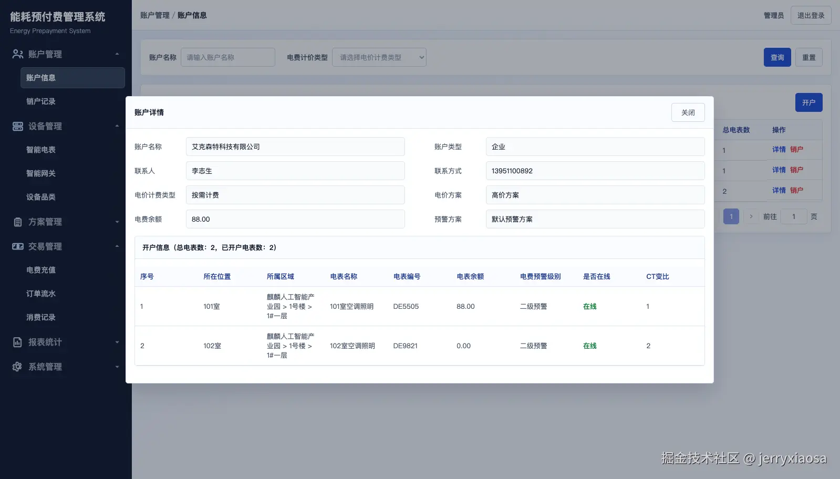
Task: Click the 账户管理 users icon in sidebar
Action: [x=17, y=54]
